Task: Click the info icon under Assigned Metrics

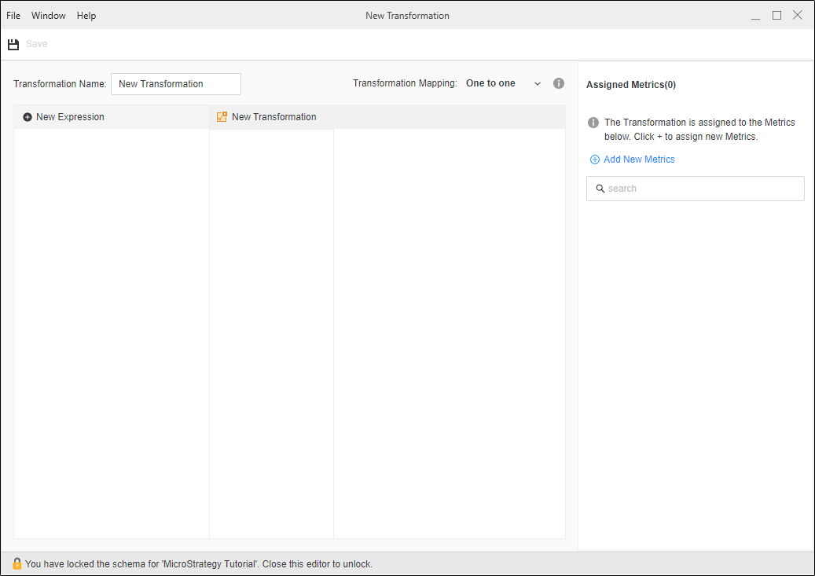Action: point(594,123)
